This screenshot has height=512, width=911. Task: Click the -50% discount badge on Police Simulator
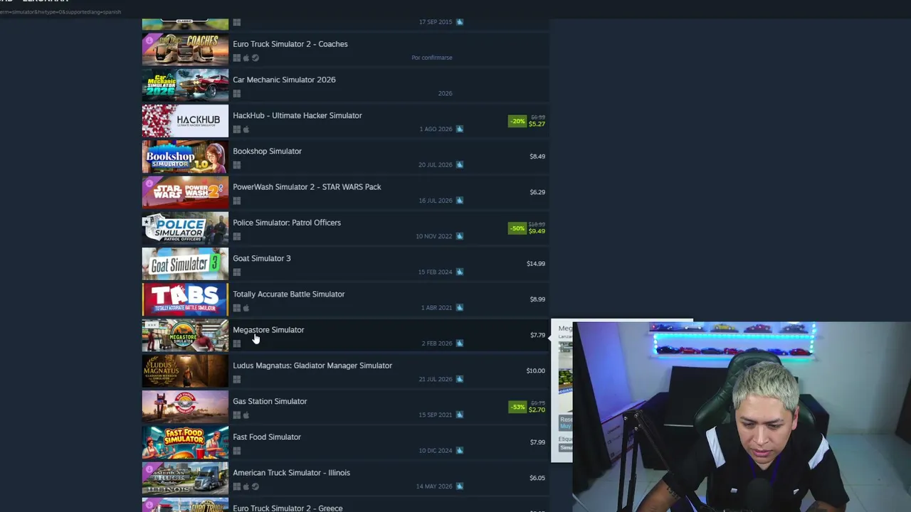[517, 228]
